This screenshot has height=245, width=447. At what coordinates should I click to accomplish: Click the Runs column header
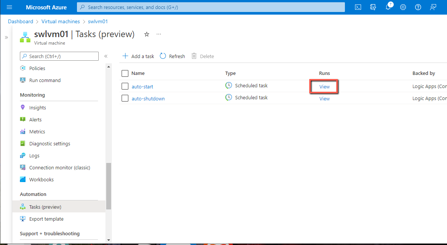pos(324,73)
